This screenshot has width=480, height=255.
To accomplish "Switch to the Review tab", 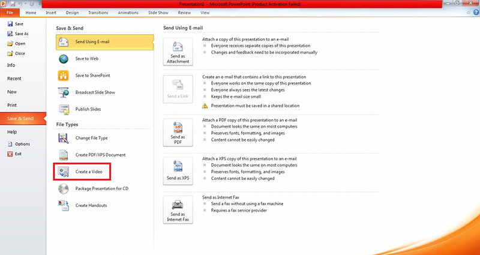I will [184, 13].
